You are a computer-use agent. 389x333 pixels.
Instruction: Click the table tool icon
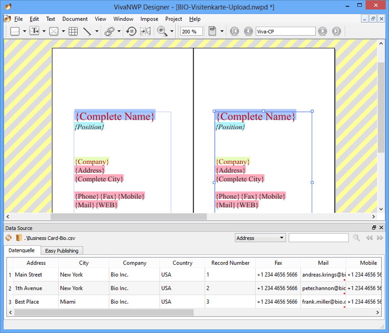[x=73, y=31]
